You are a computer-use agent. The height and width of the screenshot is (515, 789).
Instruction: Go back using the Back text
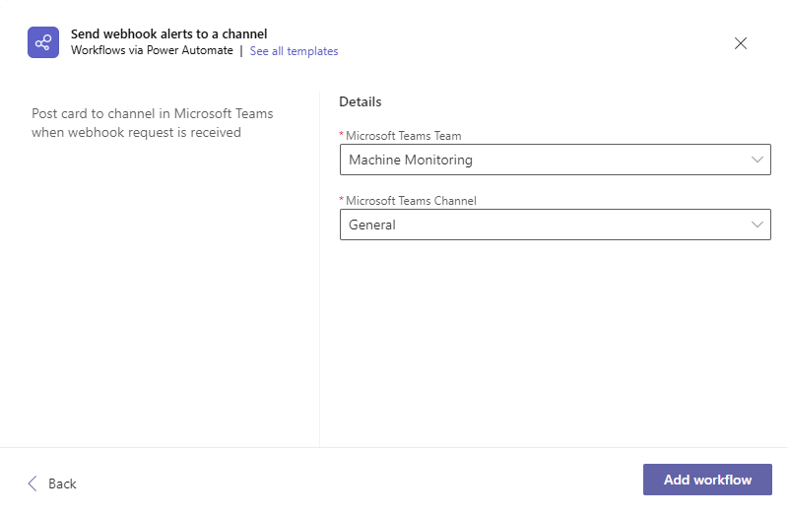[x=62, y=483]
